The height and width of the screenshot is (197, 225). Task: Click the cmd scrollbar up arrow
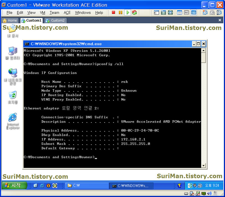pos(203,50)
